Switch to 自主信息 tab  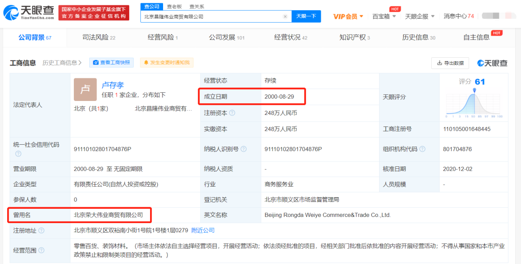click(x=477, y=38)
